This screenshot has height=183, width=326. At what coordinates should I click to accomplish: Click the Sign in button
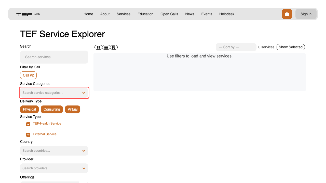pyautogui.click(x=306, y=14)
